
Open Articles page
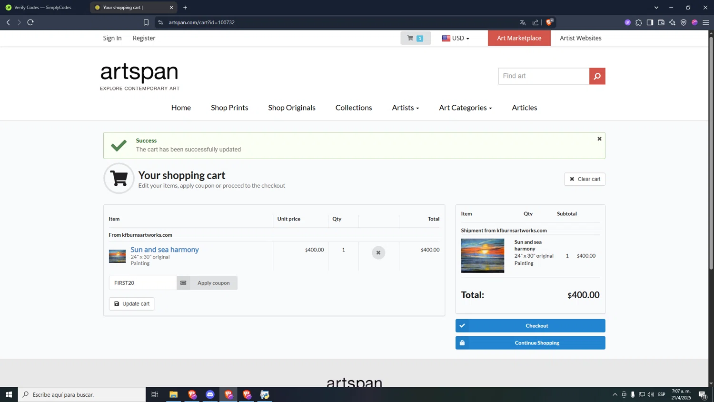(525, 108)
